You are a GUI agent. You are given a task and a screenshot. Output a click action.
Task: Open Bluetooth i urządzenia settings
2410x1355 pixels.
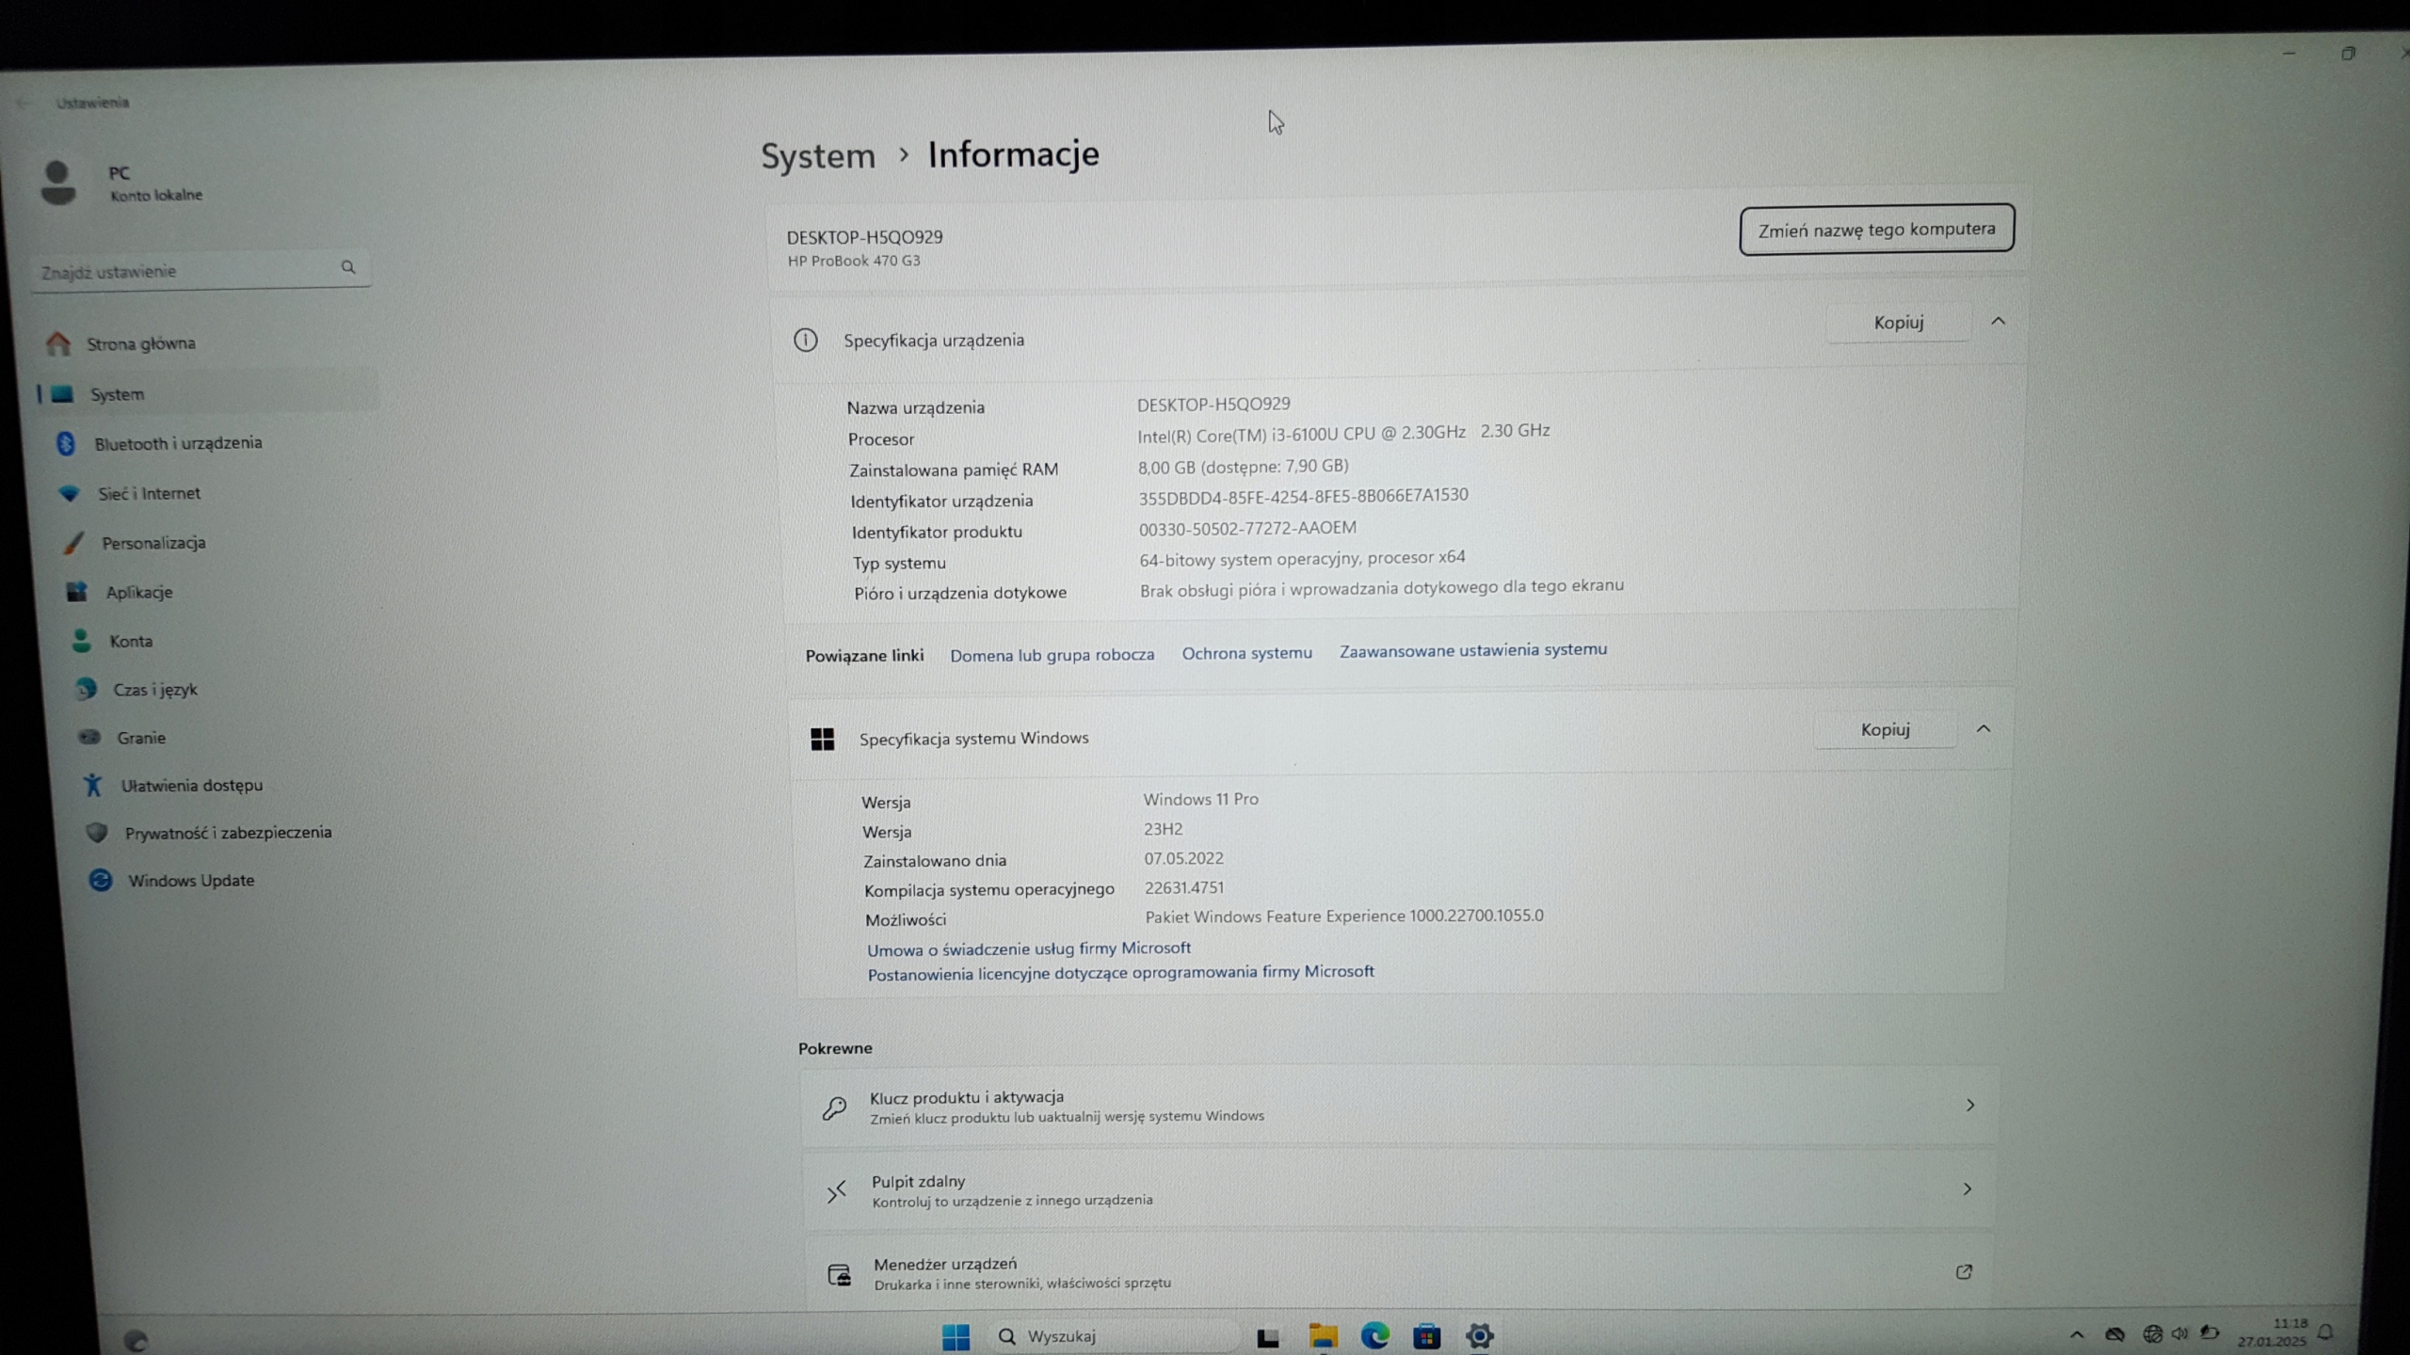177,443
